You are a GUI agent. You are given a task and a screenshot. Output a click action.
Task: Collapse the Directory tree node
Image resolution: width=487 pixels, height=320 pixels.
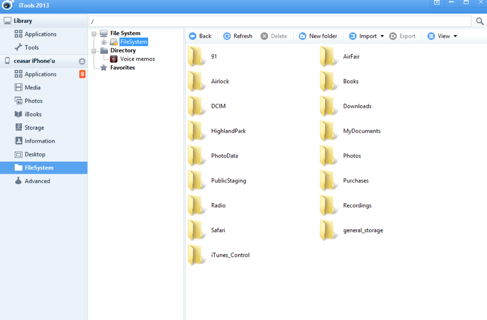(94, 51)
